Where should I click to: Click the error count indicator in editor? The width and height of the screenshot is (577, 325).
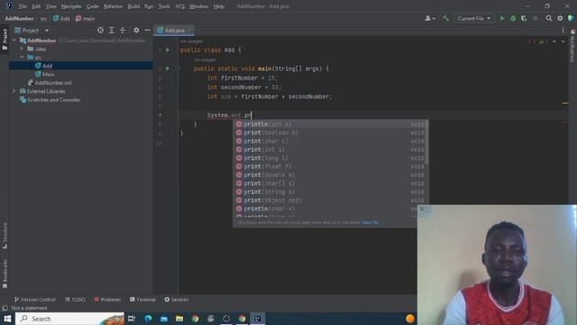[531, 42]
